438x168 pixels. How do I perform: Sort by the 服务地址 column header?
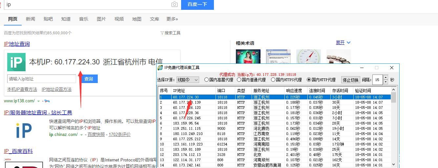(268, 91)
